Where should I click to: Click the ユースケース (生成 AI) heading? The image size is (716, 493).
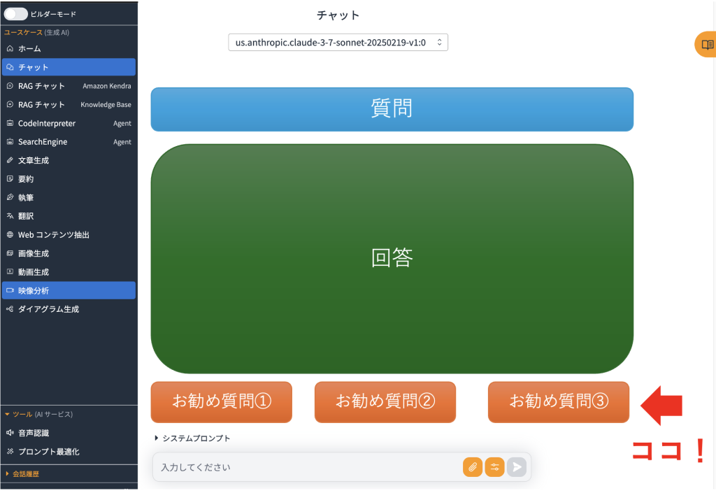pyautogui.click(x=36, y=32)
